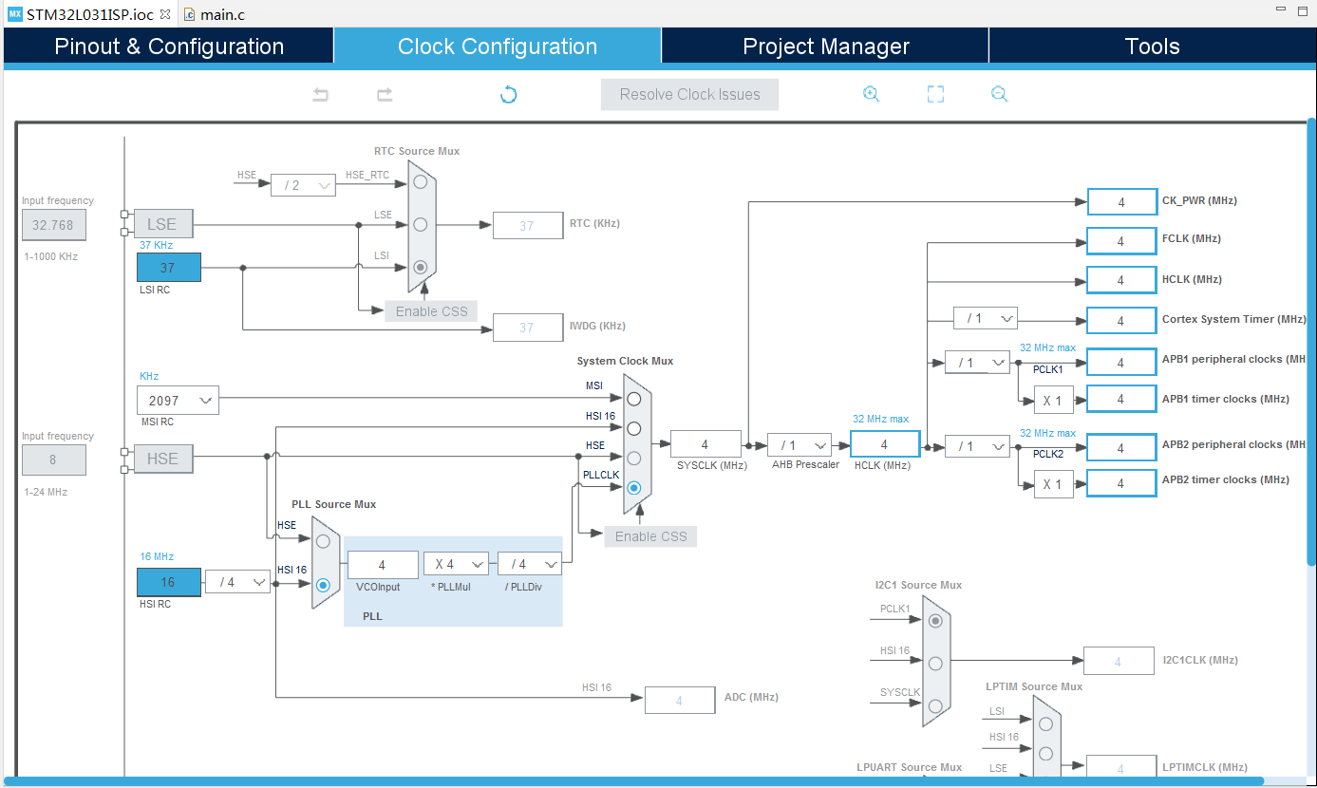The height and width of the screenshot is (788, 1317).
Task: Zoom out on clock diagram
Action: [999, 94]
